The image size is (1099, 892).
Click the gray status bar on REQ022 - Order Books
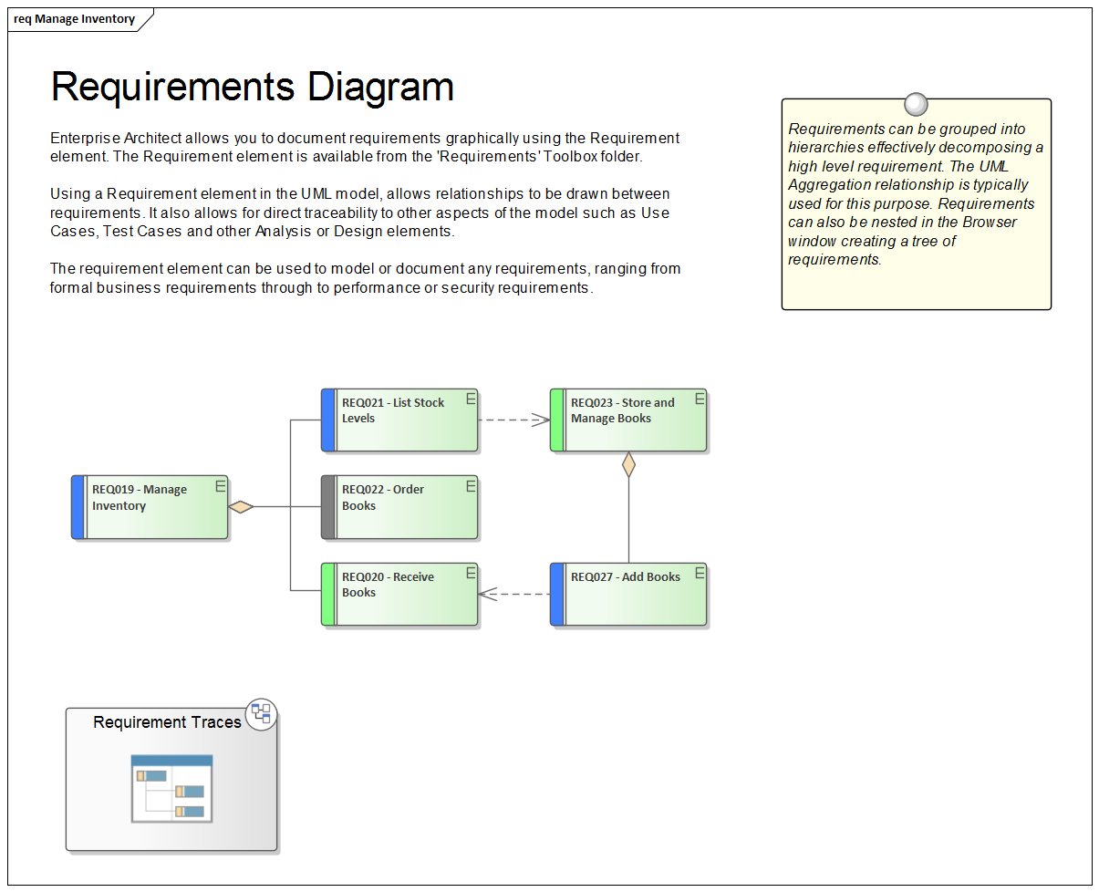327,507
